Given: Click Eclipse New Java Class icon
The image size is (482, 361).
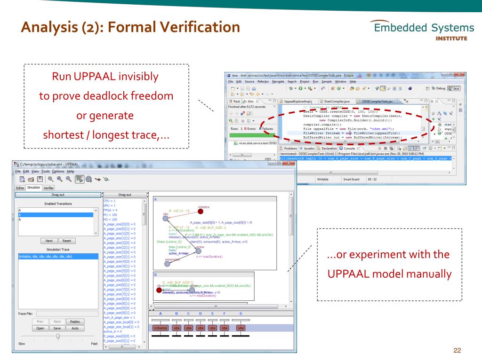Looking at the screenshot, I should coord(339,88).
